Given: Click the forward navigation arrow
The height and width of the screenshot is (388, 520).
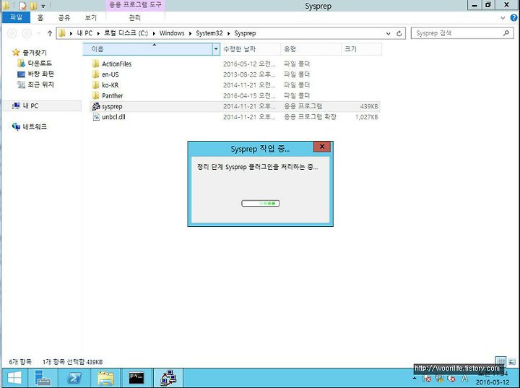Looking at the screenshot, I should (27, 33).
